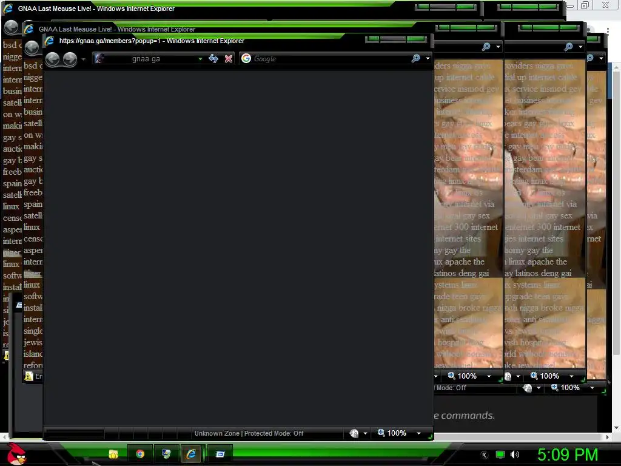Restore the light background window
The height and width of the screenshot is (466, 621).
click(585, 5)
